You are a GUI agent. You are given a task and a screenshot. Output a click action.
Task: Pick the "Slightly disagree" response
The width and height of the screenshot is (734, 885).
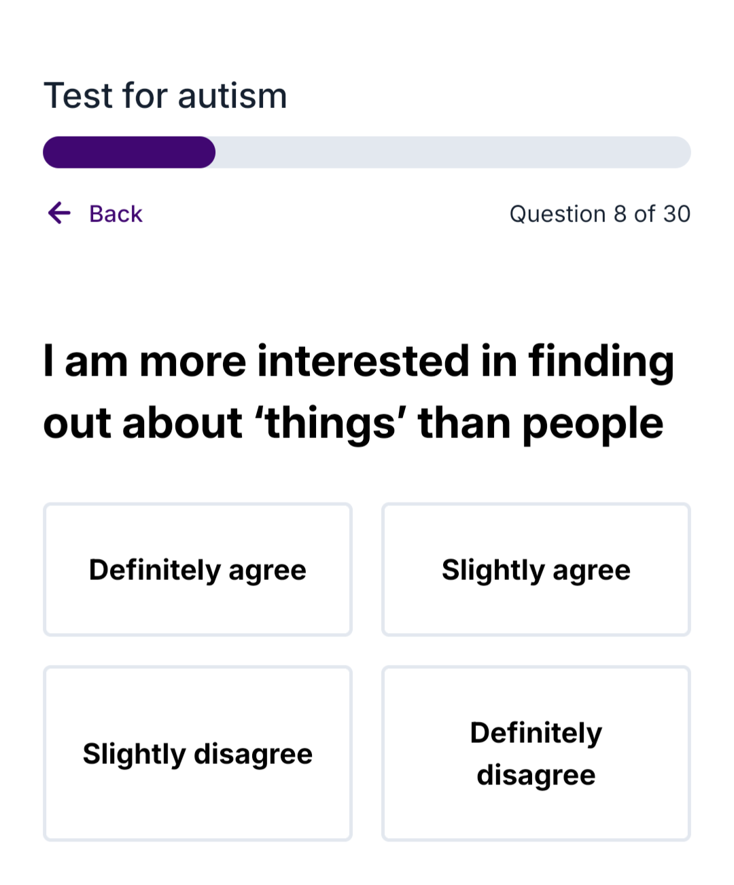(x=198, y=753)
